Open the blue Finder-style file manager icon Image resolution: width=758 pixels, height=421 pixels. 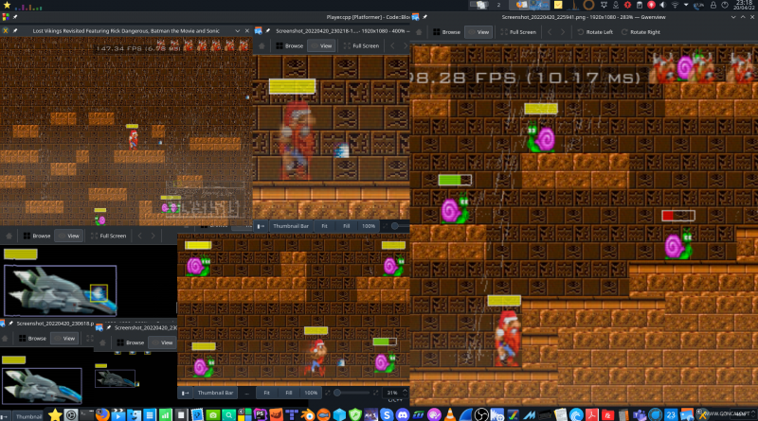pyautogui.click(x=134, y=414)
